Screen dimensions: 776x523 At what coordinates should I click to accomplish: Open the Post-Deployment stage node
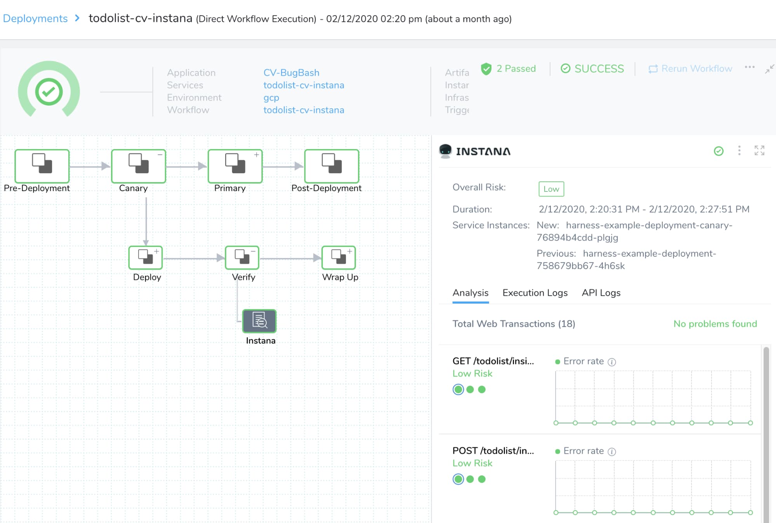[x=330, y=166]
